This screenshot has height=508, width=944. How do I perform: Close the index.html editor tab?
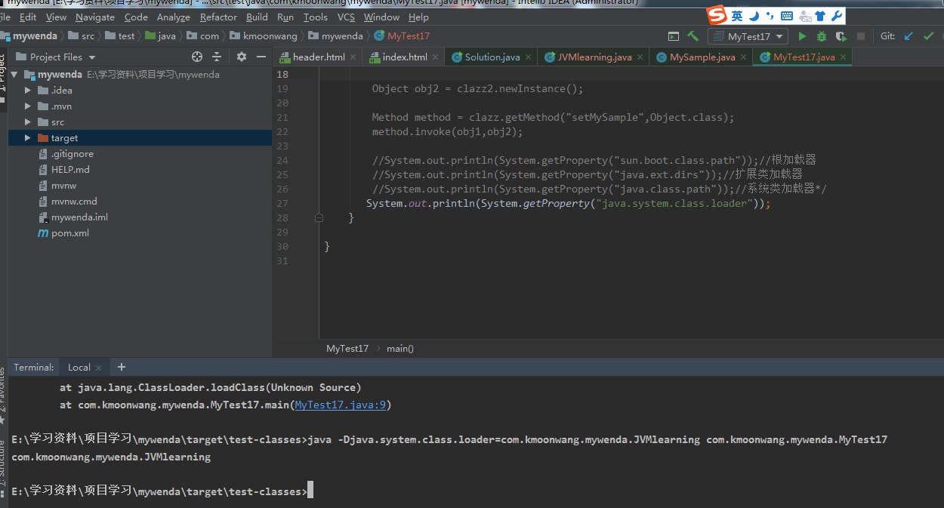click(x=436, y=57)
